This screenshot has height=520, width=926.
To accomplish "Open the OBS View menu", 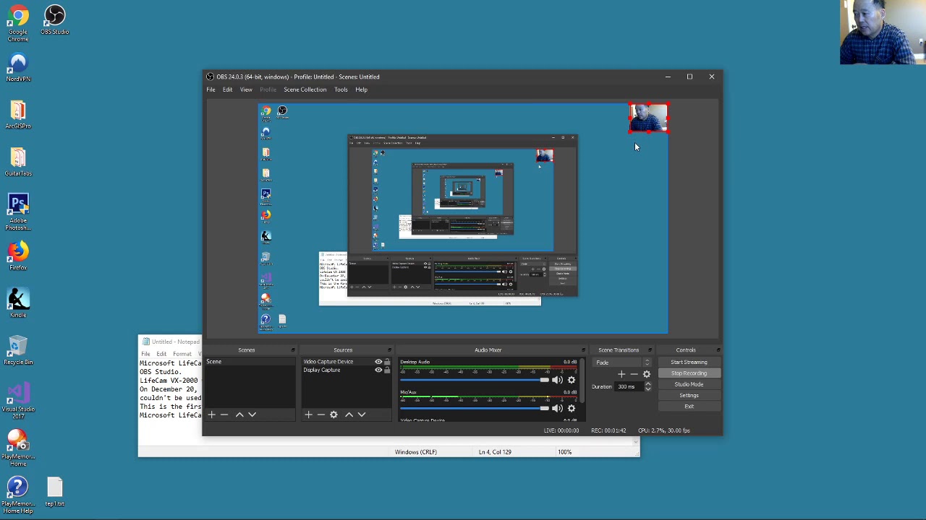I will click(246, 90).
